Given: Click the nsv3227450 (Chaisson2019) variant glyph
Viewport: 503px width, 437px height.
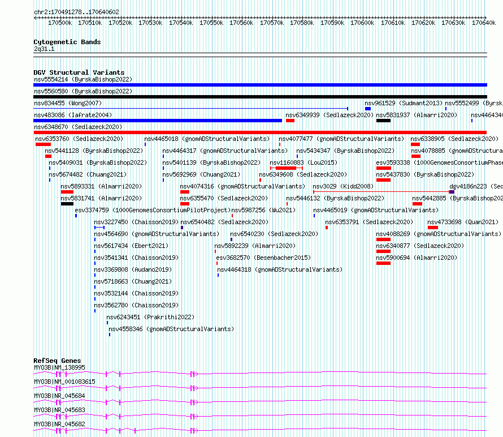Looking at the screenshot, I should tap(99, 228).
